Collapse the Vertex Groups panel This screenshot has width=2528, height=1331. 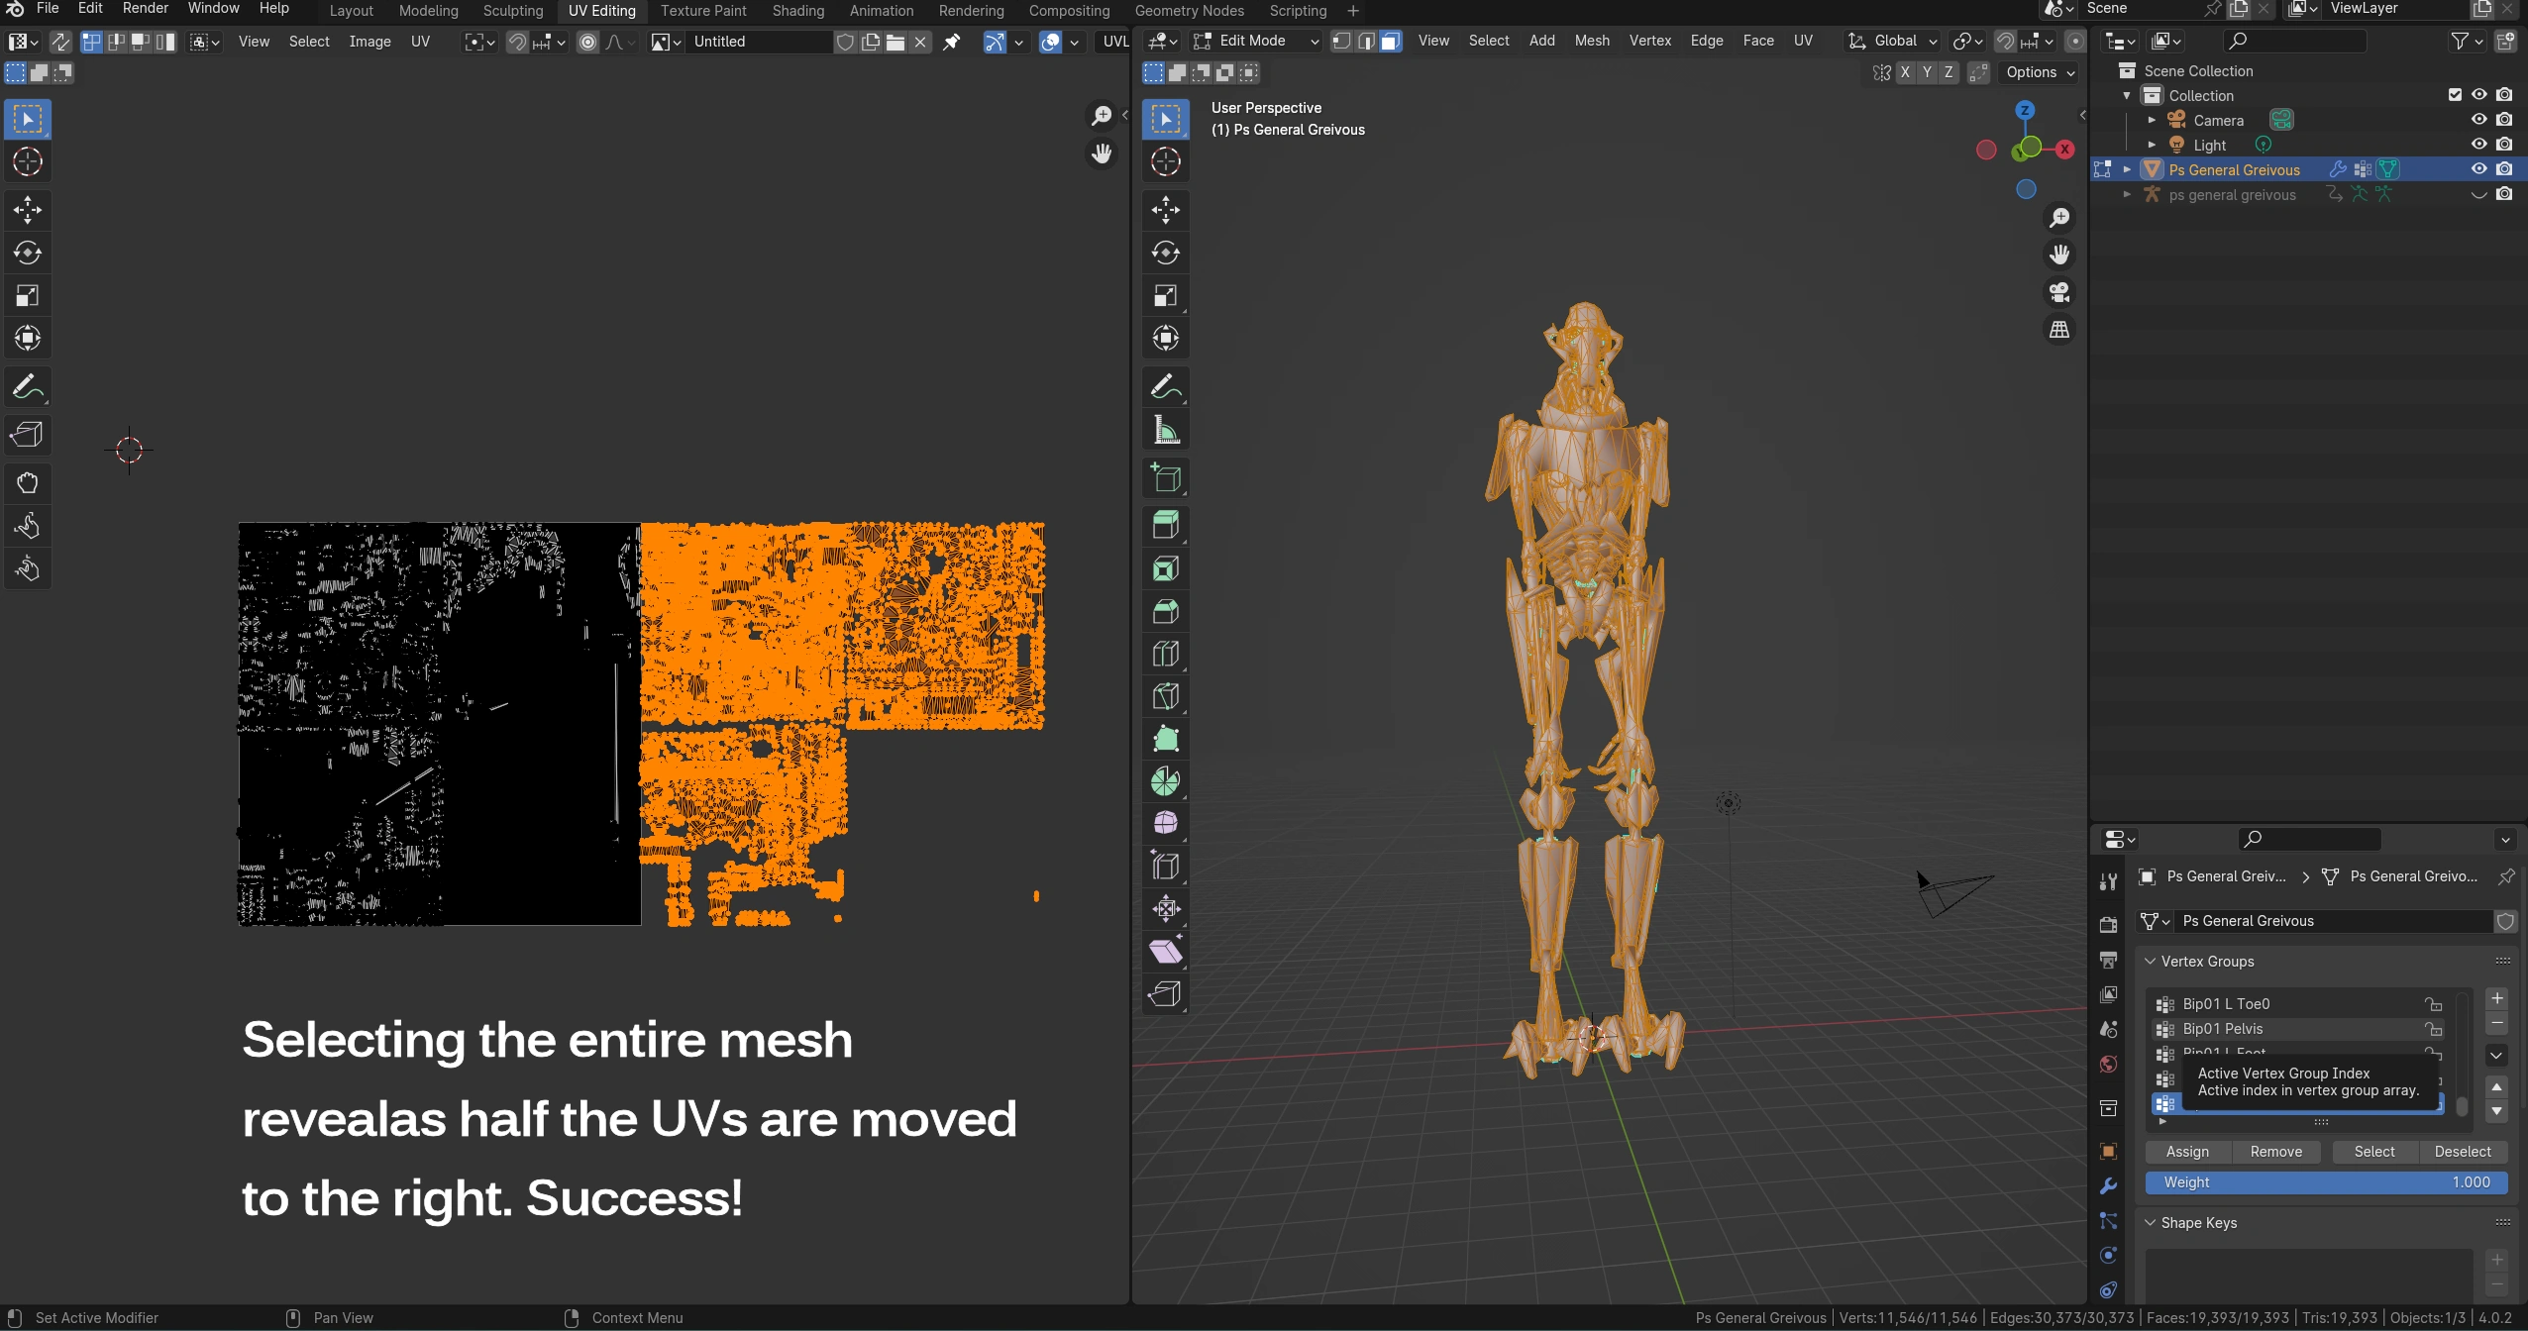(x=2151, y=962)
